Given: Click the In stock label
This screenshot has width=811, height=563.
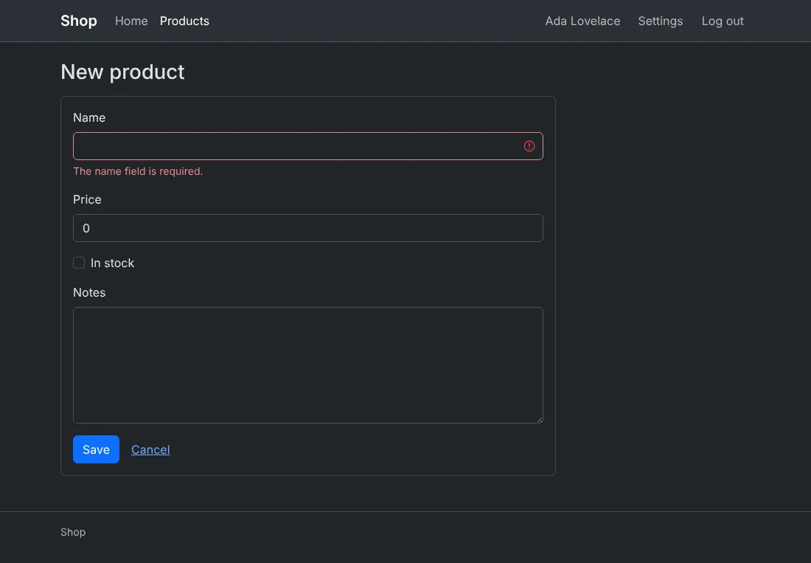Looking at the screenshot, I should 112,263.
